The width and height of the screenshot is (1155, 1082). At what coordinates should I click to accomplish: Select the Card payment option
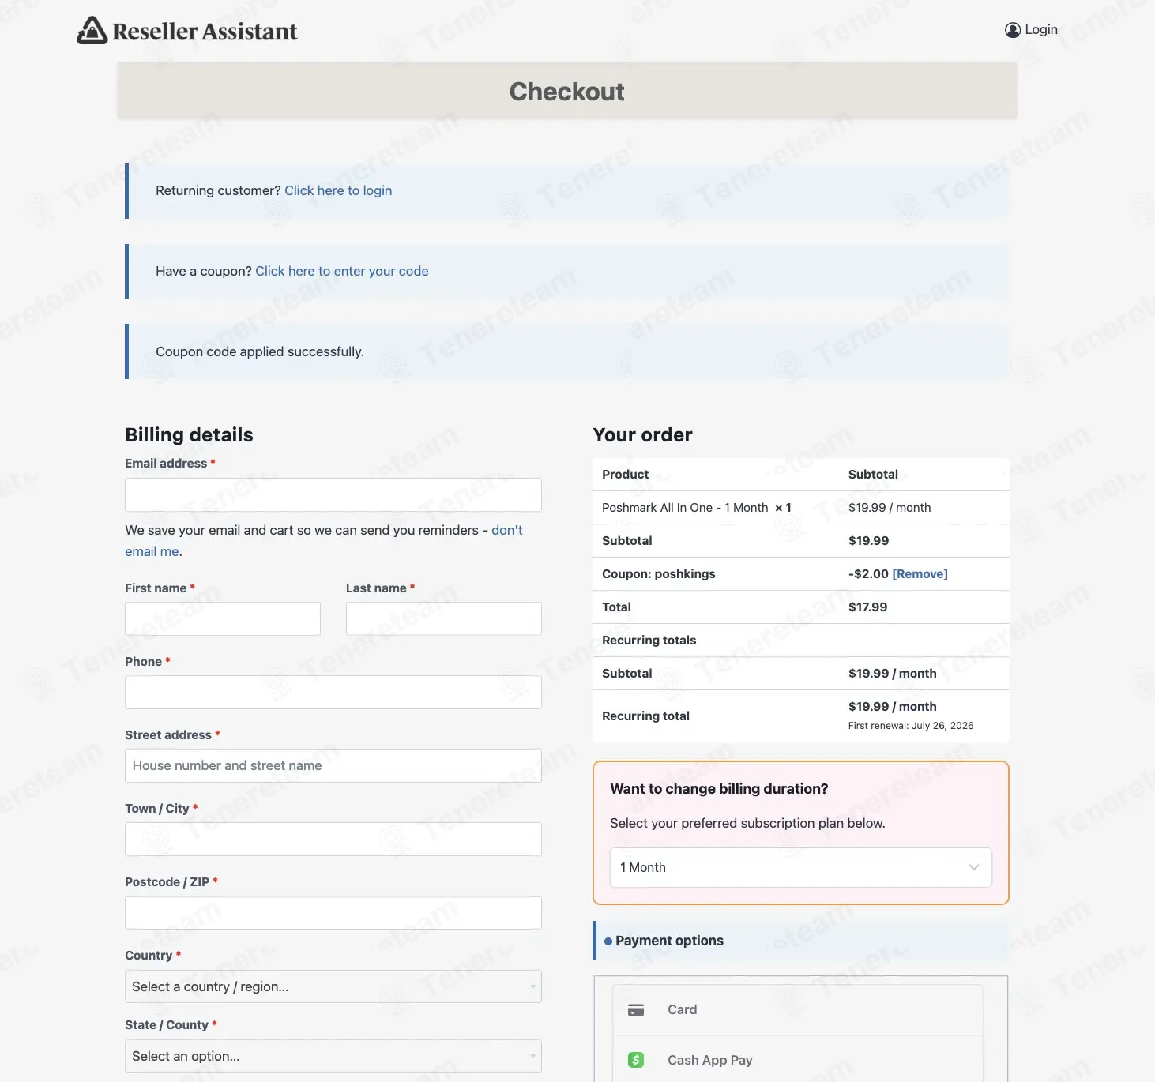[x=798, y=1010]
